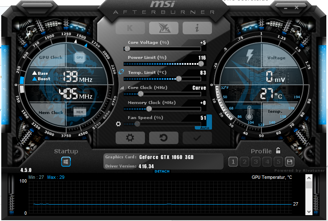Click the Max : 29 graph value
The width and height of the screenshot is (328, 221).
coord(56,177)
